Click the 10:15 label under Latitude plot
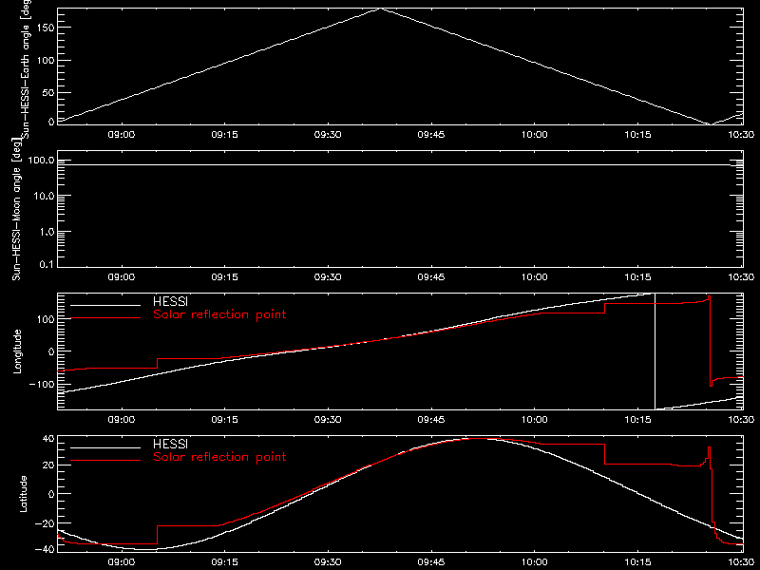 637,562
